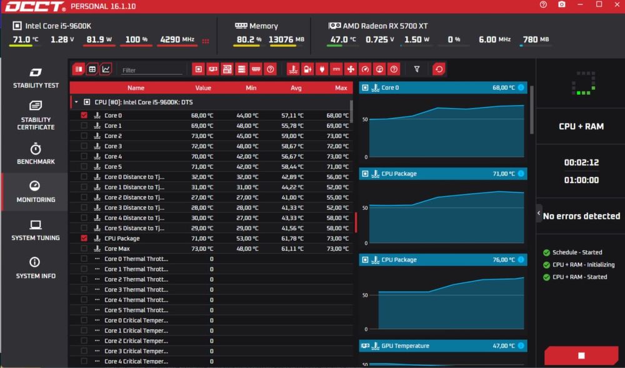Toggle the fan sensor filter icon
The height and width of the screenshot is (368, 625).
click(351, 69)
